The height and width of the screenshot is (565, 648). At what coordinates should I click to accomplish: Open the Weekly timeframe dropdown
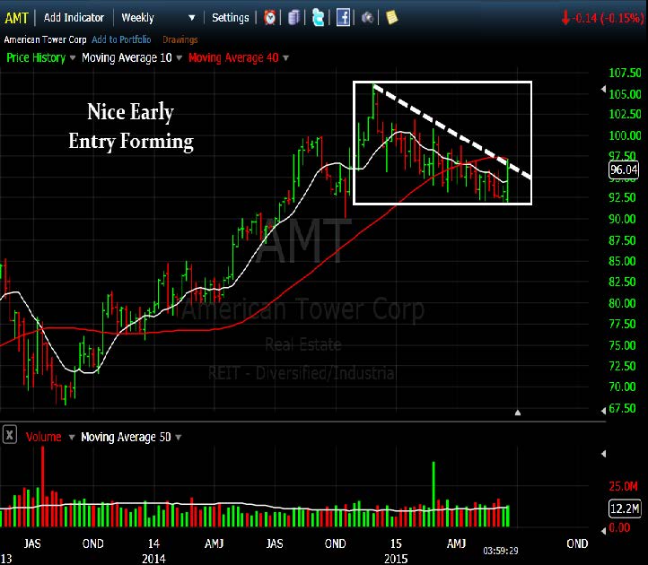(x=158, y=18)
